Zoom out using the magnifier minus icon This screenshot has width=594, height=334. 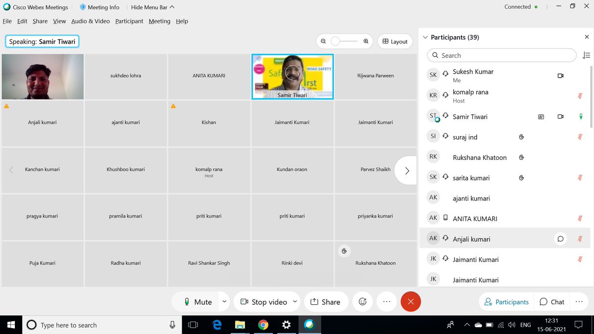[x=323, y=42]
